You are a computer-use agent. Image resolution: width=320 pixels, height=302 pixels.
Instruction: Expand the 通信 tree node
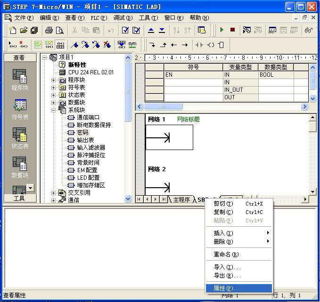[x=53, y=200]
